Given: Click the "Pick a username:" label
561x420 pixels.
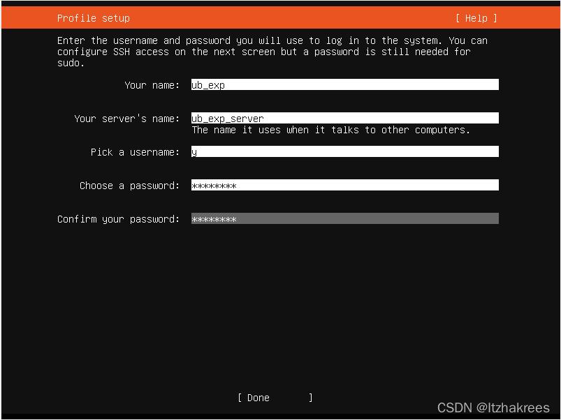Looking at the screenshot, I should point(136,152).
